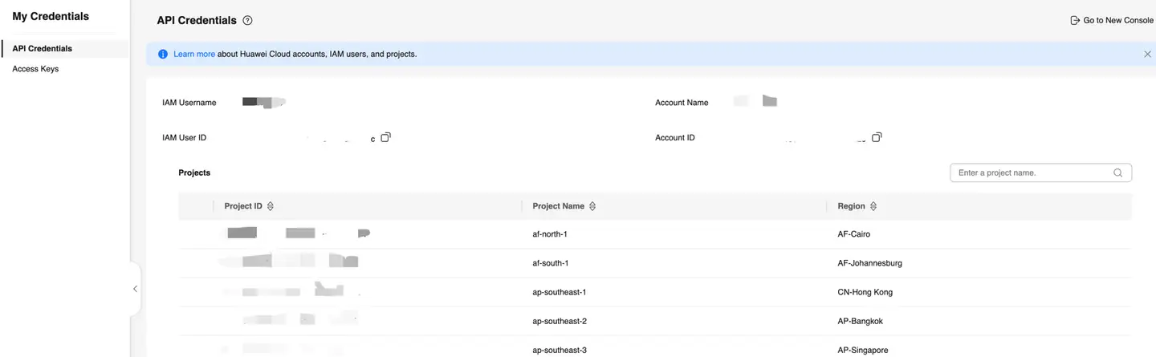Image resolution: width=1156 pixels, height=357 pixels.
Task: Click the AP-Singapore region cell
Action: [x=862, y=350]
